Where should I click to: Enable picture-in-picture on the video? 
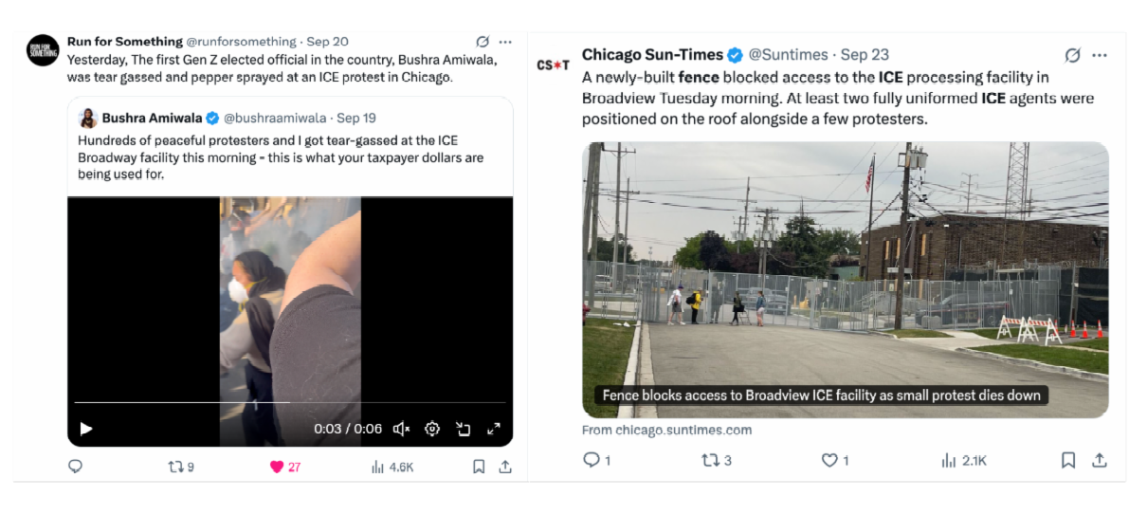coord(463,429)
